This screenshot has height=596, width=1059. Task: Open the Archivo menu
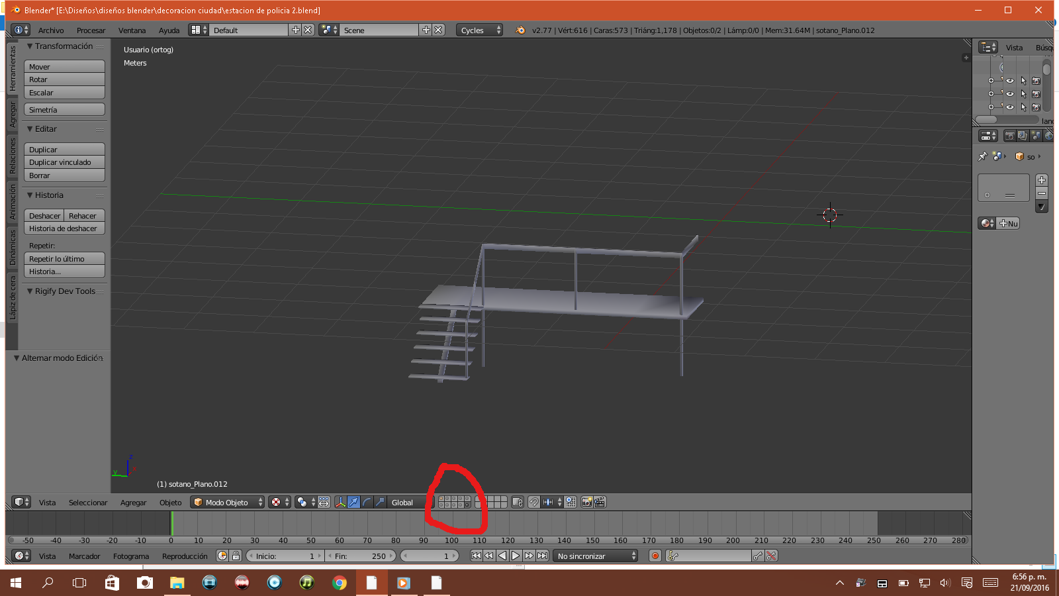[x=51, y=30]
